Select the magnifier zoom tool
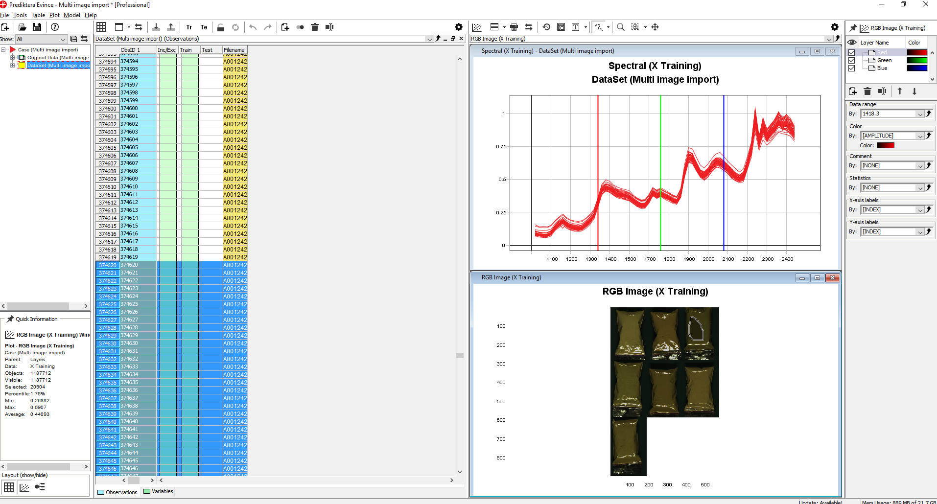 click(x=620, y=27)
